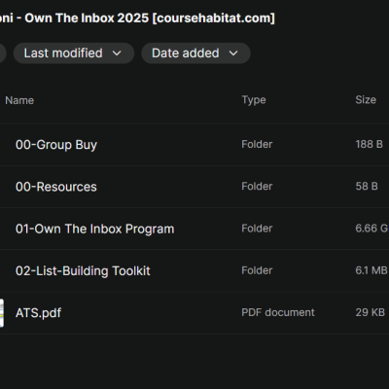Viewport: 389px width, 389px height.
Task: Click the ATS.pdf thumbnail icon
Action: coord(2,313)
